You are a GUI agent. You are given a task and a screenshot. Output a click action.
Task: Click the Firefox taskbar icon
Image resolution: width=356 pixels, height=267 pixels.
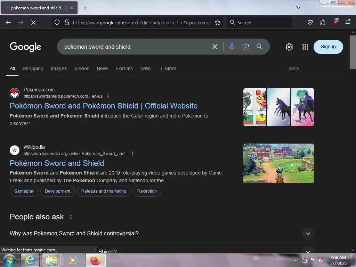point(95,260)
